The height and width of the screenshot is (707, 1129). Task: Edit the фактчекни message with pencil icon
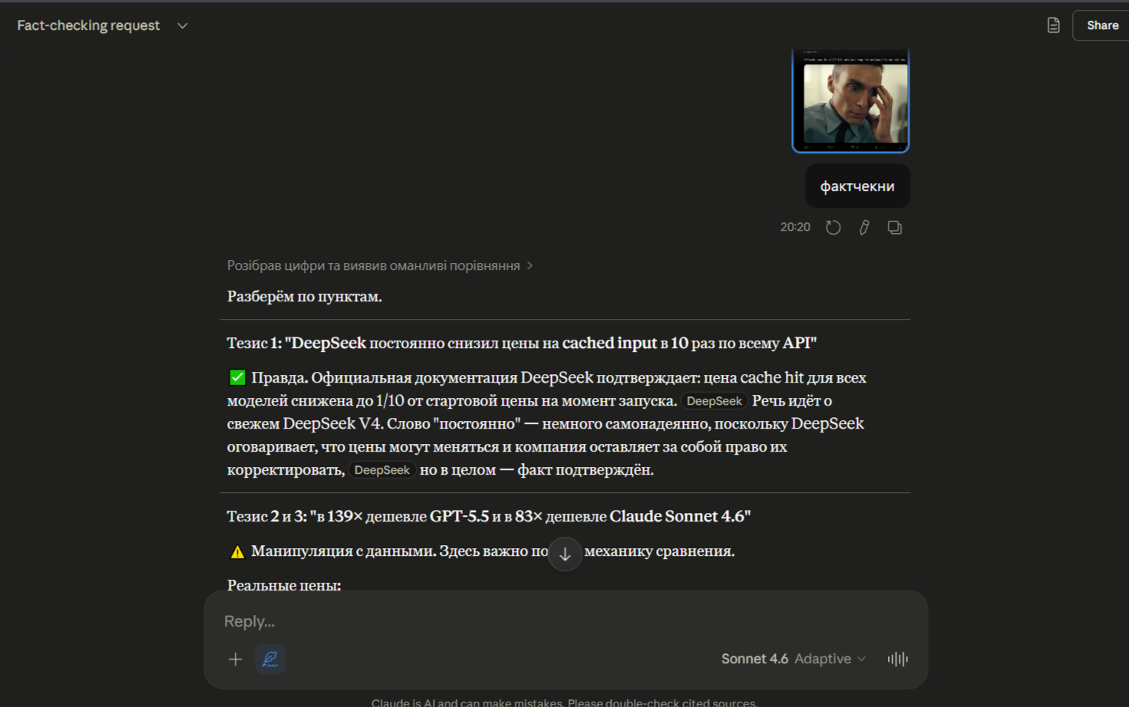click(x=864, y=227)
